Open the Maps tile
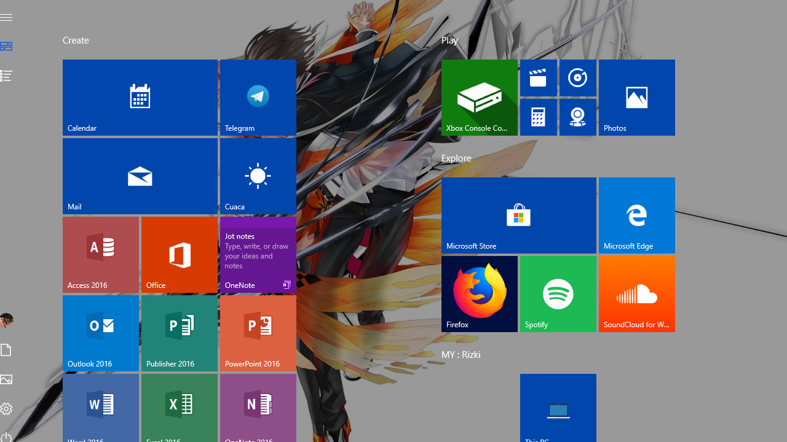The image size is (787, 442). pos(577,117)
